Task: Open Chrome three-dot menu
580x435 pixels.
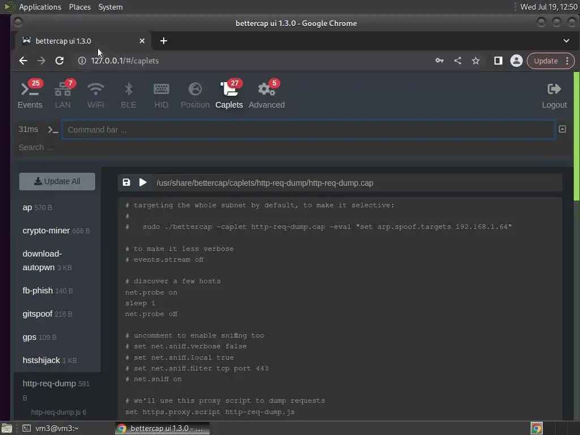Action: point(568,61)
